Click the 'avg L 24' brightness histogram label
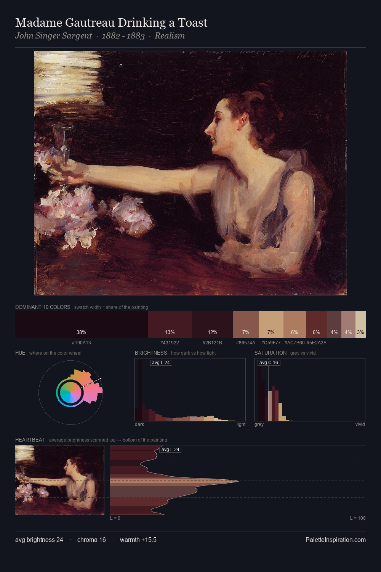 pyautogui.click(x=161, y=363)
